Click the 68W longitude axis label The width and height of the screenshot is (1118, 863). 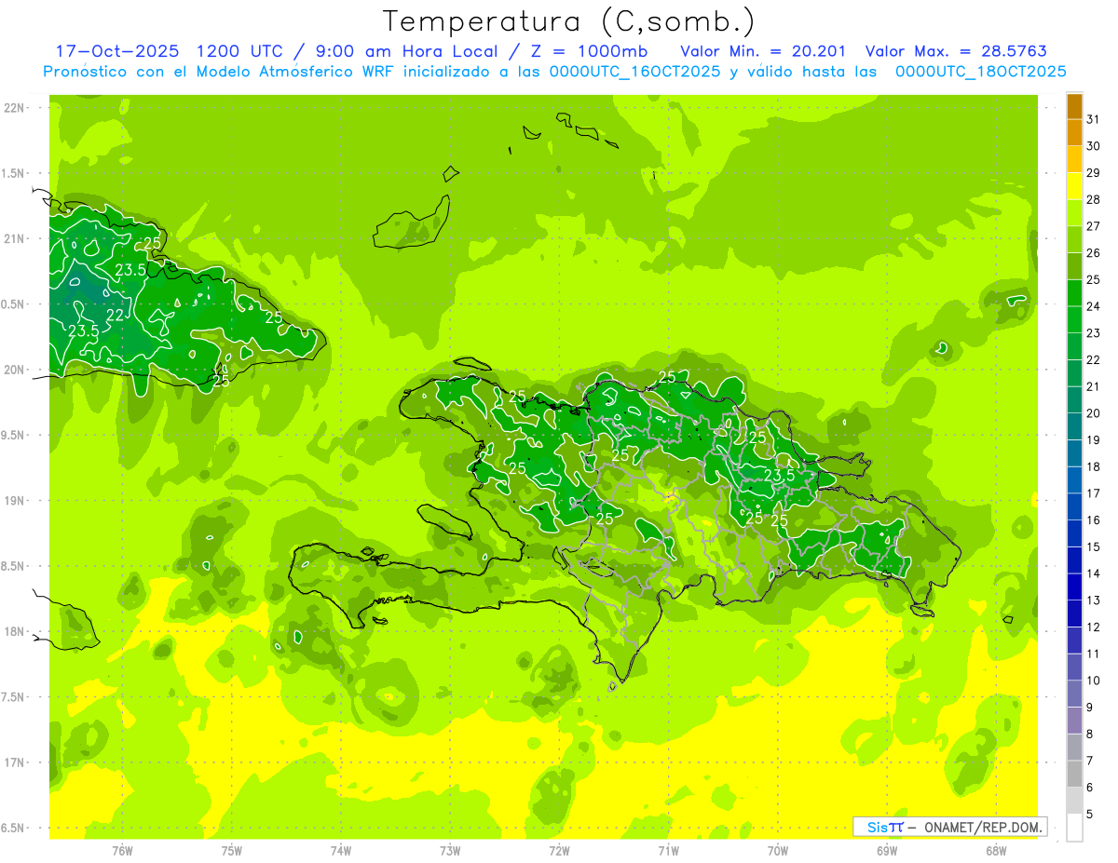(x=996, y=850)
